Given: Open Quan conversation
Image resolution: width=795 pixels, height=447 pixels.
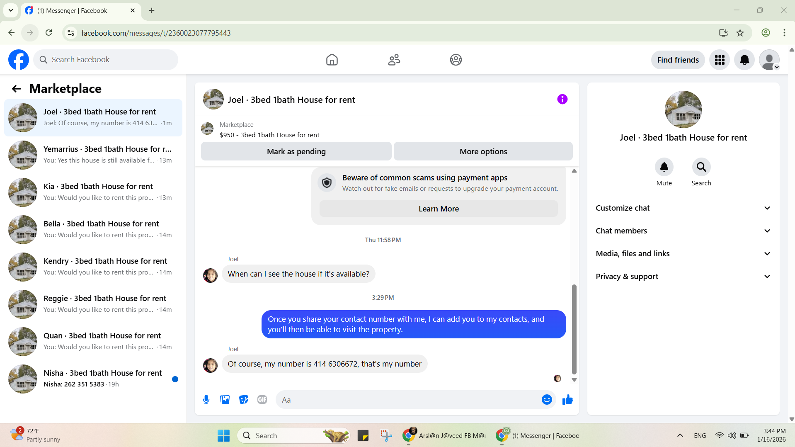Looking at the screenshot, I should click(x=93, y=342).
